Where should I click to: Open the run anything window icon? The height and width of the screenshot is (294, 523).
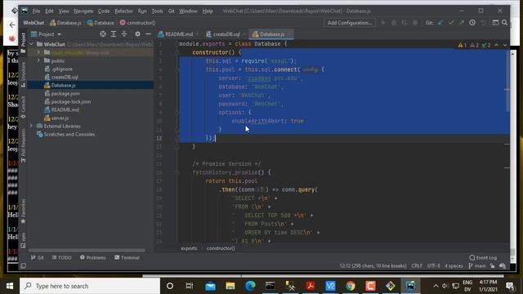(495, 23)
